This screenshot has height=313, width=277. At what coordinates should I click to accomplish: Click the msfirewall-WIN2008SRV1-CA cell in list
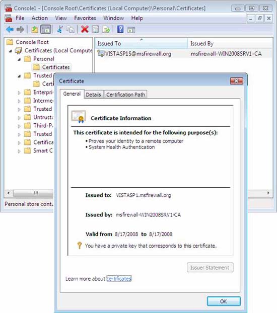[226, 54]
